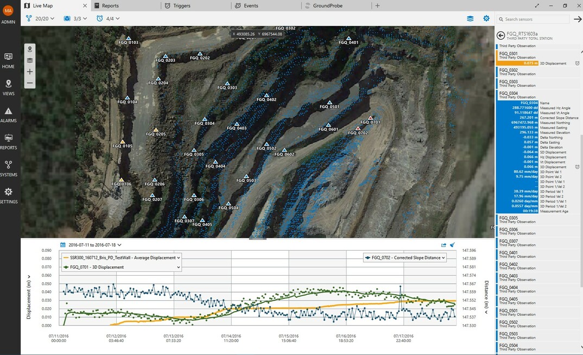Toggle the blue layers icon near the gear

click(x=470, y=18)
